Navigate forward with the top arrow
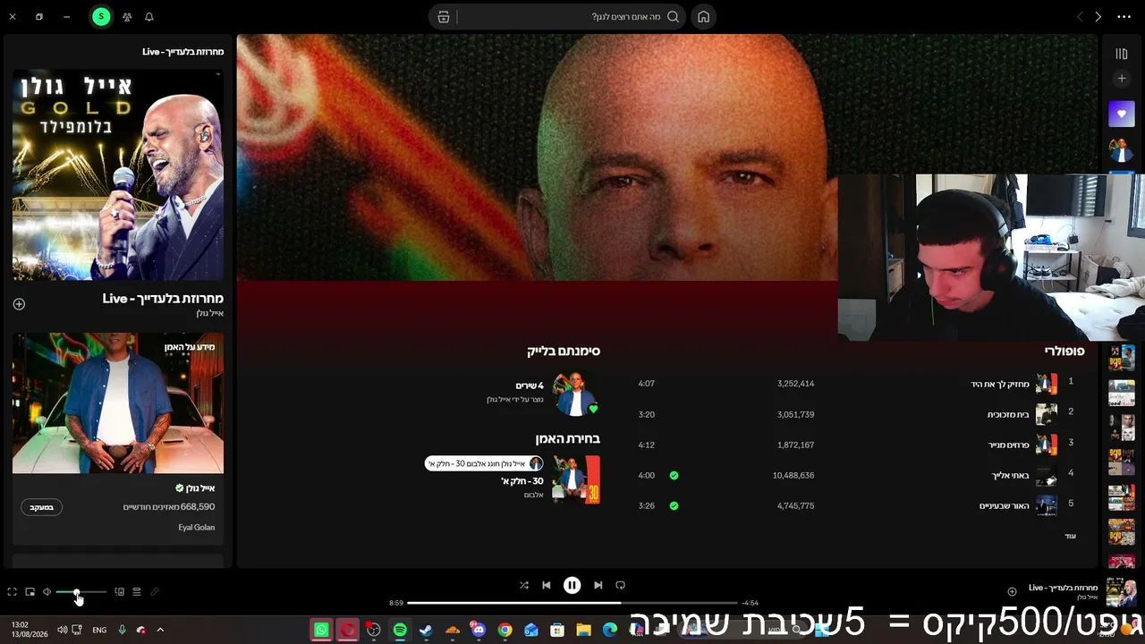The height and width of the screenshot is (644, 1145). tap(1098, 17)
